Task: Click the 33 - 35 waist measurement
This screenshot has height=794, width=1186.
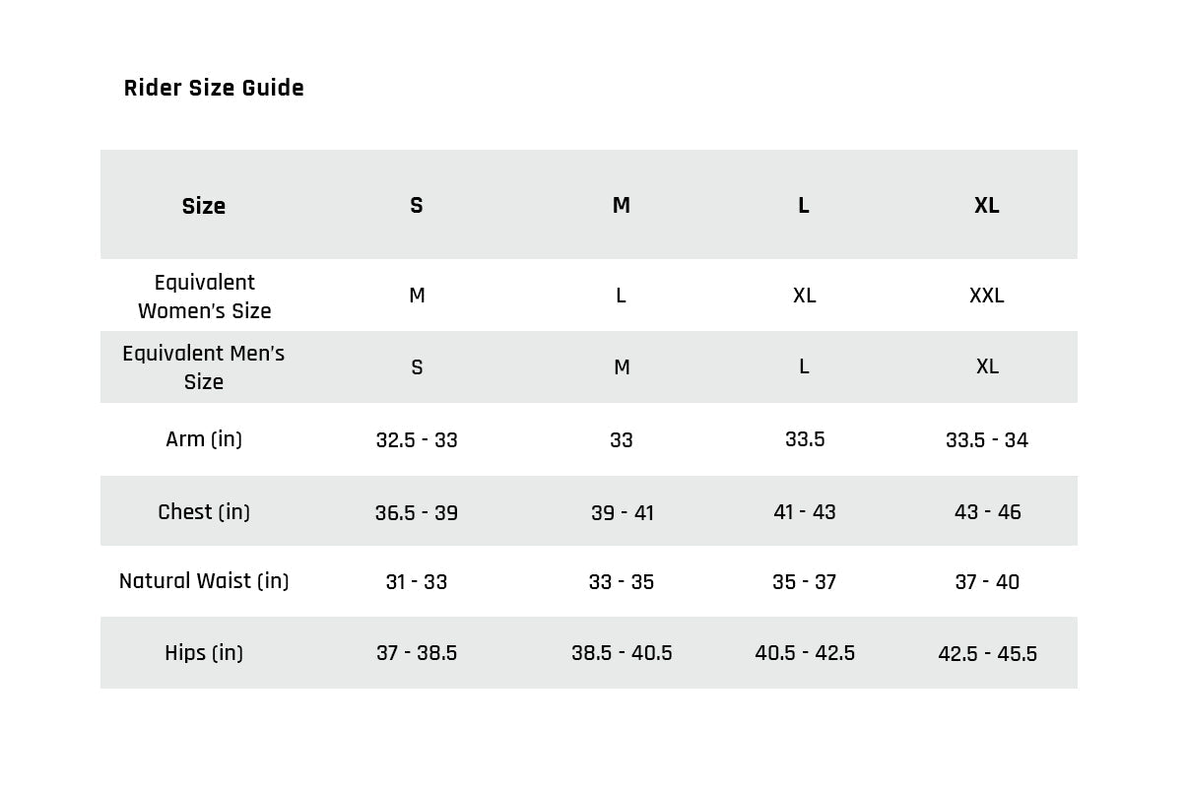Action: click(x=621, y=582)
